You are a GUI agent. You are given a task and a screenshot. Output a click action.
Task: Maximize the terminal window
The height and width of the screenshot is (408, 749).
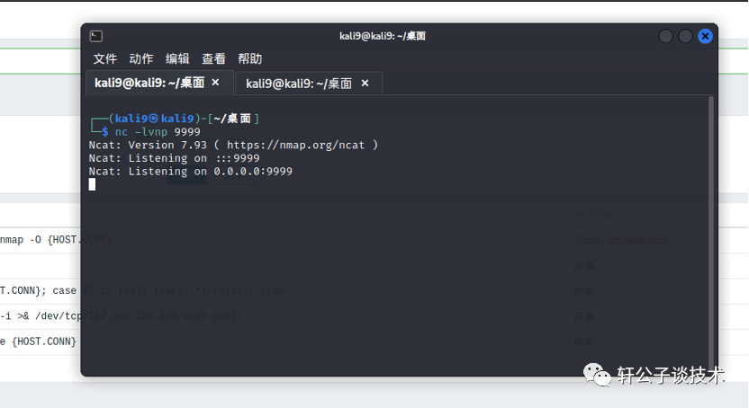(x=685, y=36)
